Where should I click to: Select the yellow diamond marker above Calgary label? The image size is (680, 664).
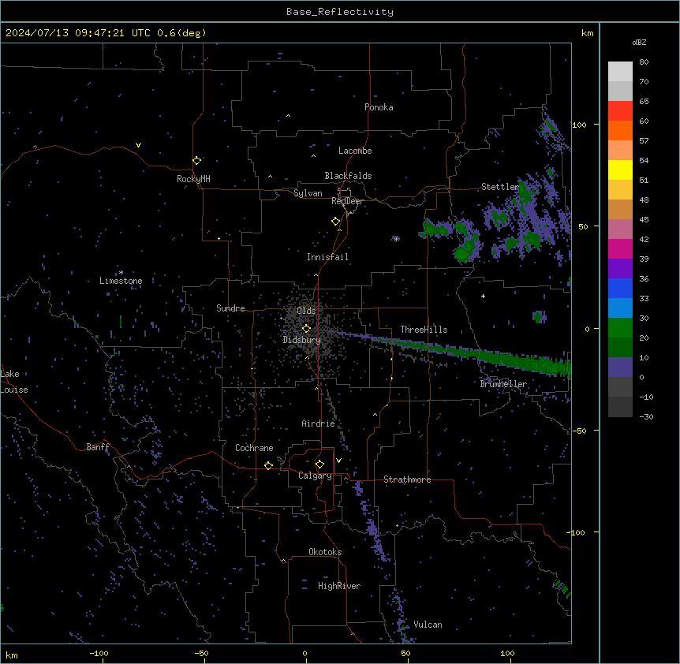[x=319, y=464]
